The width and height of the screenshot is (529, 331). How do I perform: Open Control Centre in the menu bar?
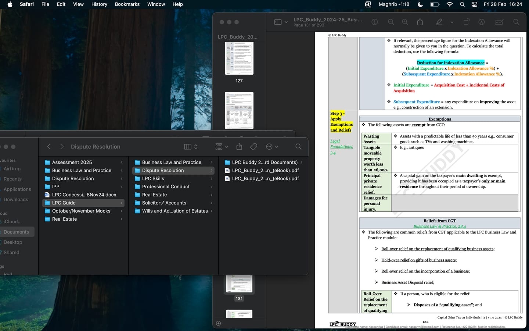tap(475, 4)
